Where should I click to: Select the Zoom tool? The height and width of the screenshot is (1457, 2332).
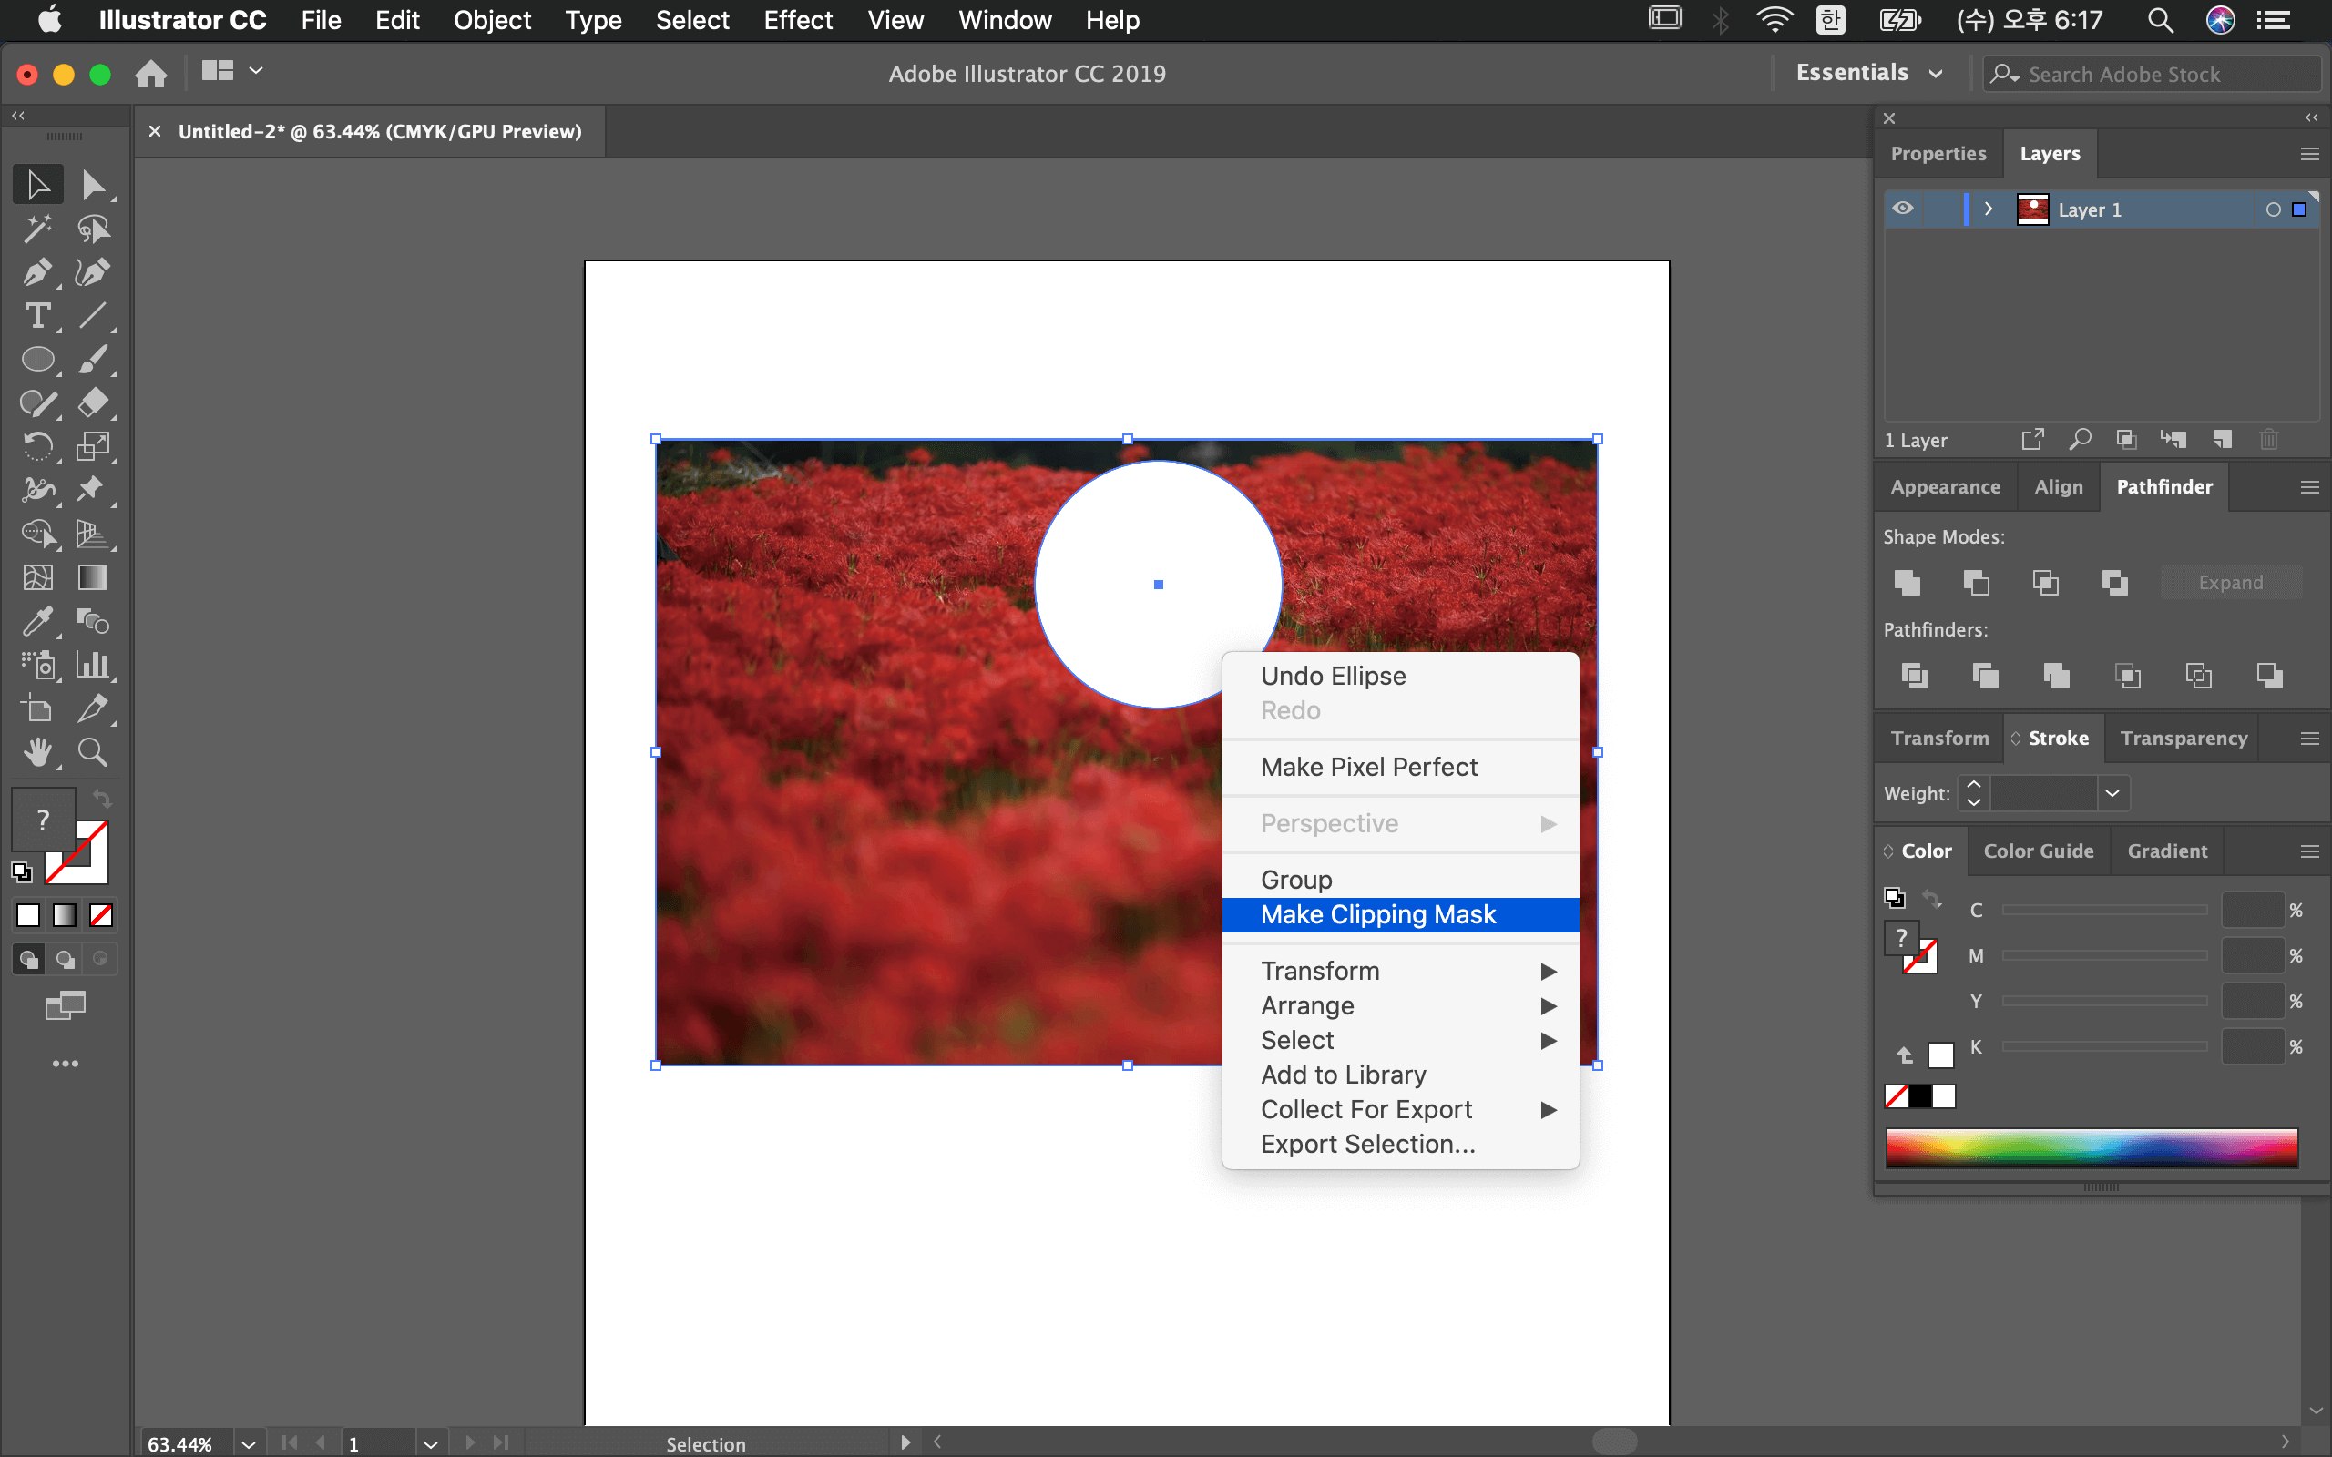(x=93, y=751)
